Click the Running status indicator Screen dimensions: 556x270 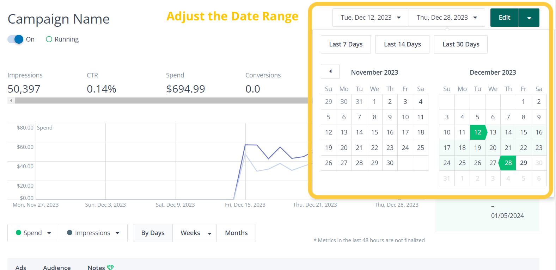pos(62,39)
